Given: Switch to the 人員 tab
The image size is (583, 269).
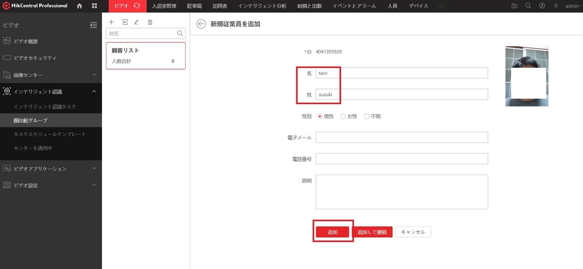Looking at the screenshot, I should tap(393, 6).
